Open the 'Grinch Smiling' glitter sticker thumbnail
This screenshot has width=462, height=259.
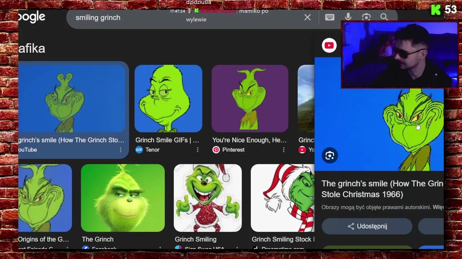coord(208,198)
